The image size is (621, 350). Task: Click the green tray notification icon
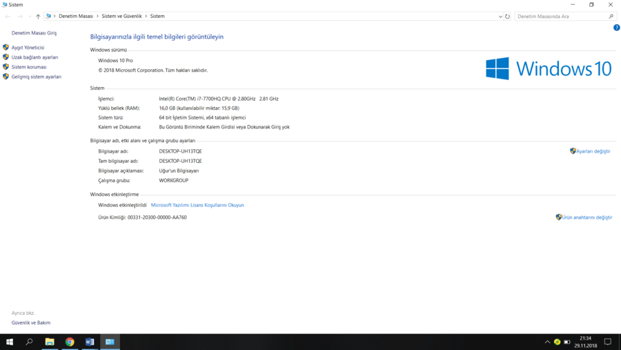(558, 342)
